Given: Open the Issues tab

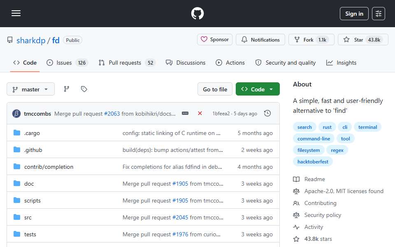Looking at the screenshot, I should [x=67, y=63].
